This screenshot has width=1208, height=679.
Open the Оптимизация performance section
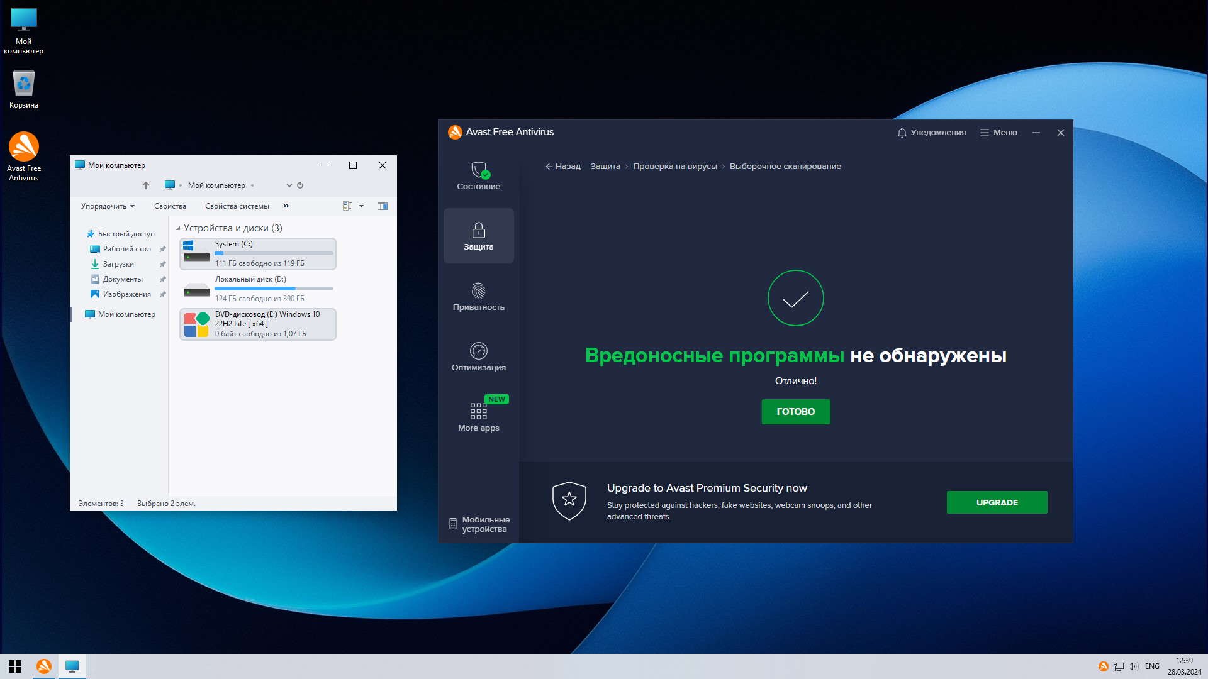click(478, 357)
